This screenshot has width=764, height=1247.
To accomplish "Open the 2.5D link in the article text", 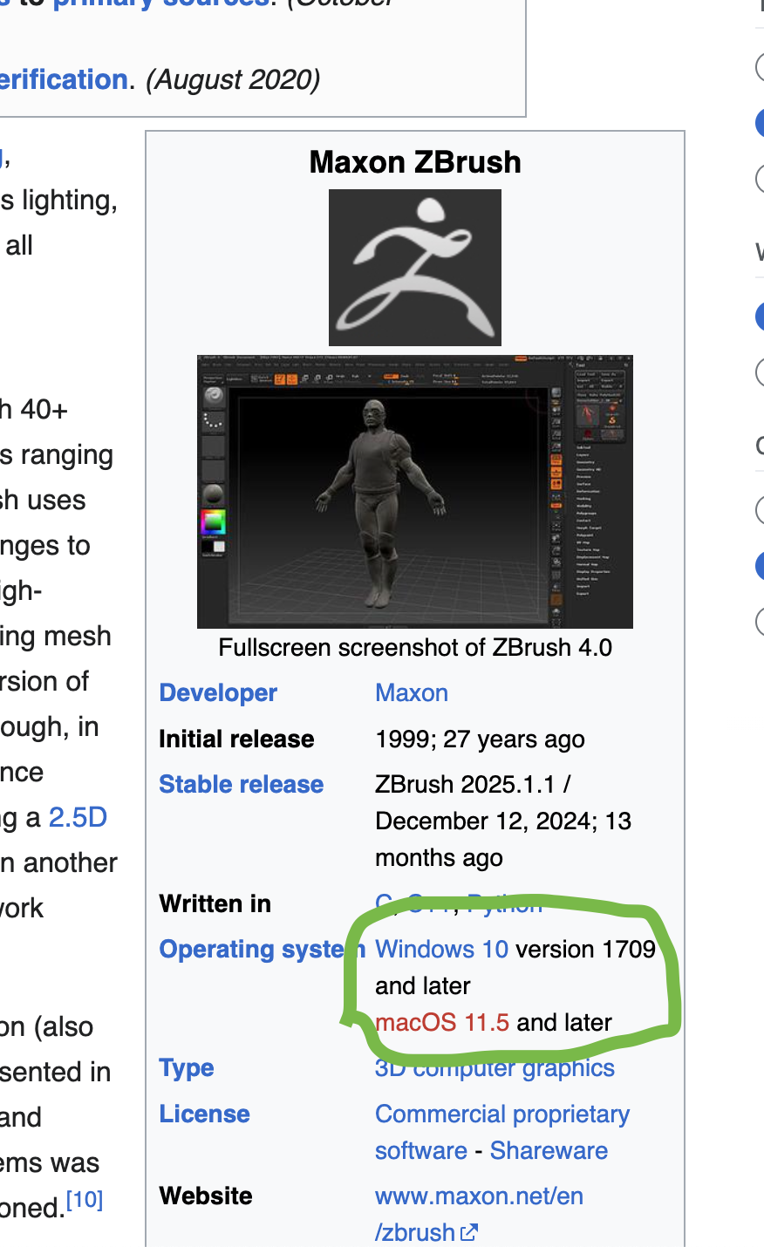I will pos(78,818).
